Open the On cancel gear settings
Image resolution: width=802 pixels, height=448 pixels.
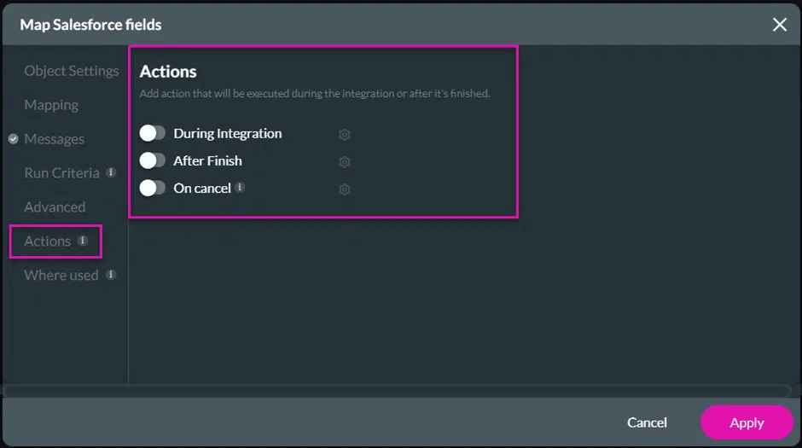point(345,189)
